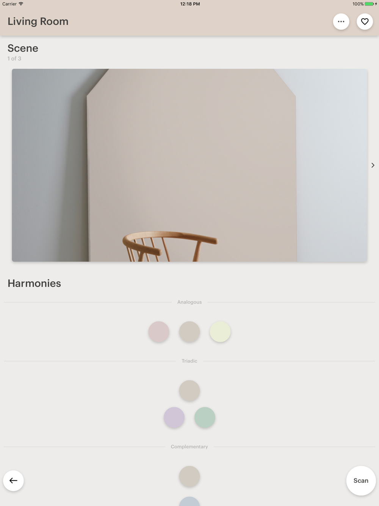Select the pink Analogous swatch
Image resolution: width=379 pixels, height=506 pixels.
pyautogui.click(x=159, y=332)
